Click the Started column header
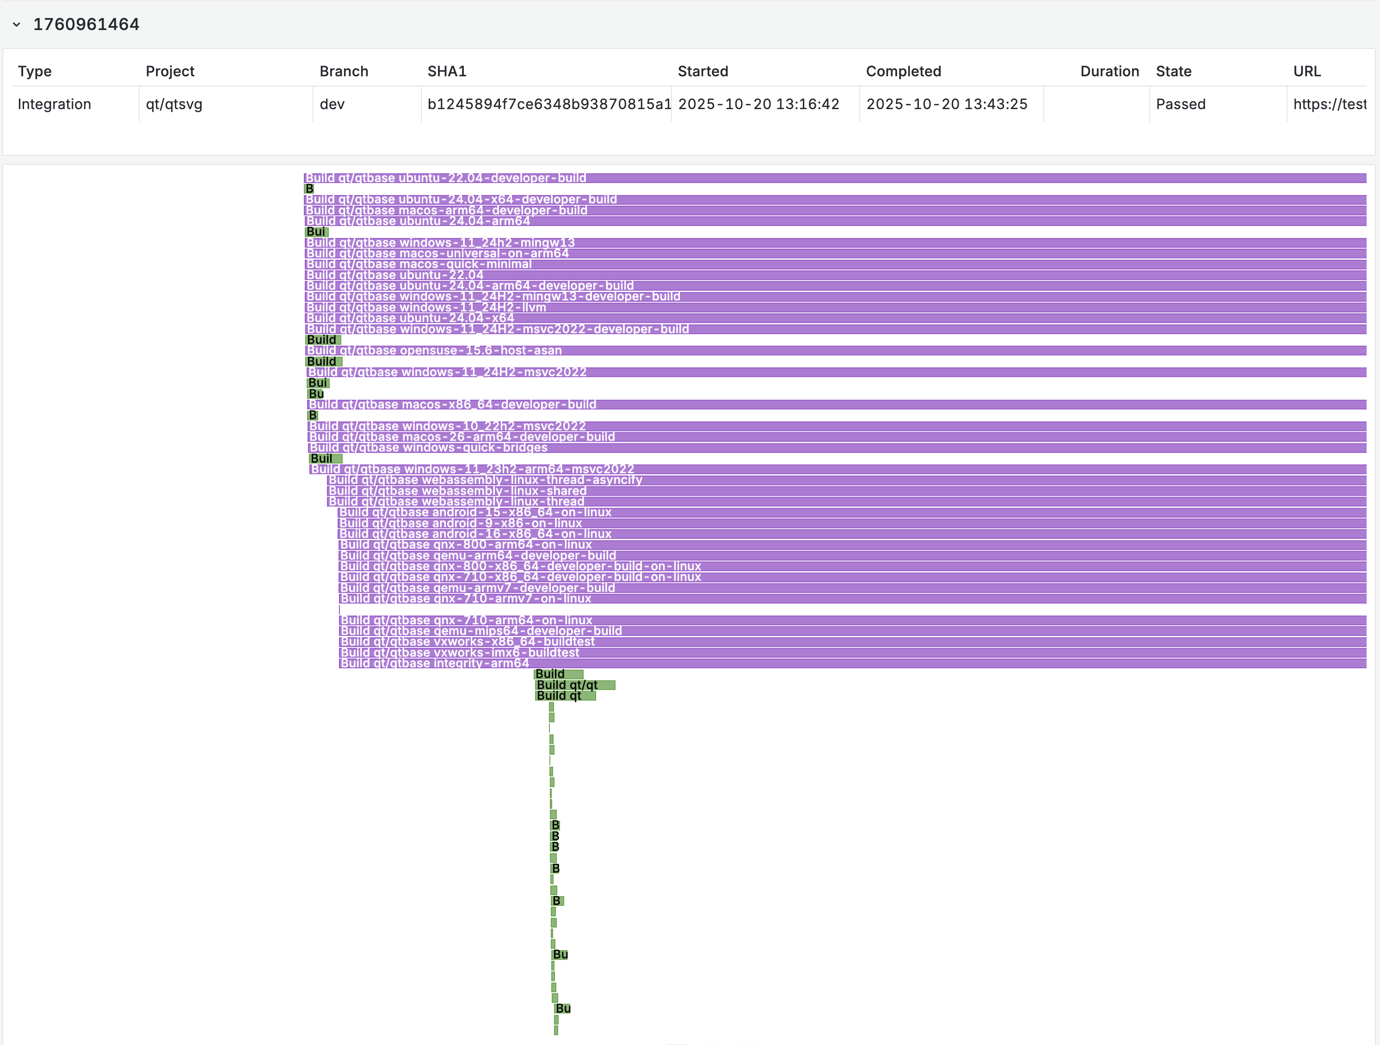Viewport: 1380px width, 1045px height. tap(702, 71)
